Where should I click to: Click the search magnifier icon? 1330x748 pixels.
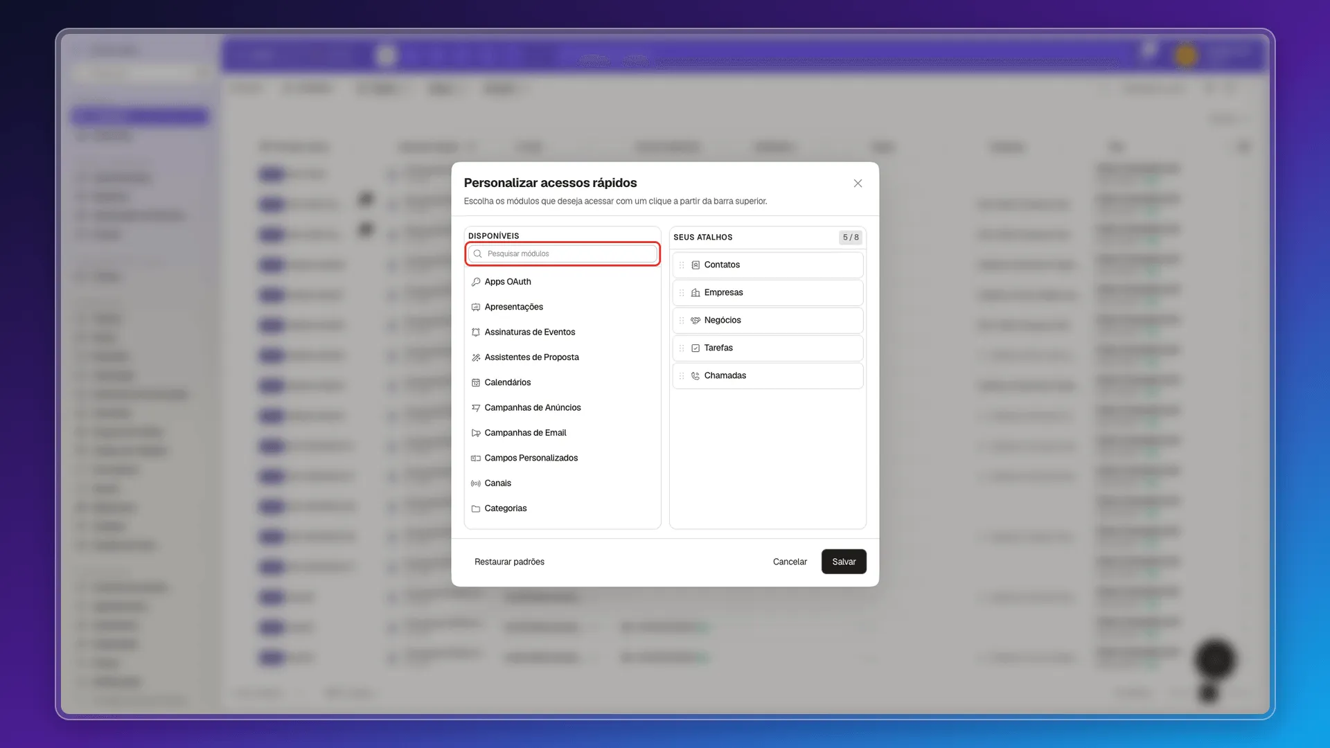[477, 253]
